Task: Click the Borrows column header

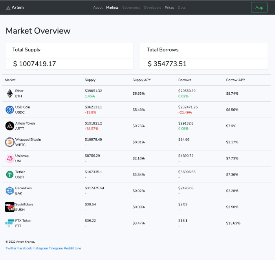Action: click(185, 80)
